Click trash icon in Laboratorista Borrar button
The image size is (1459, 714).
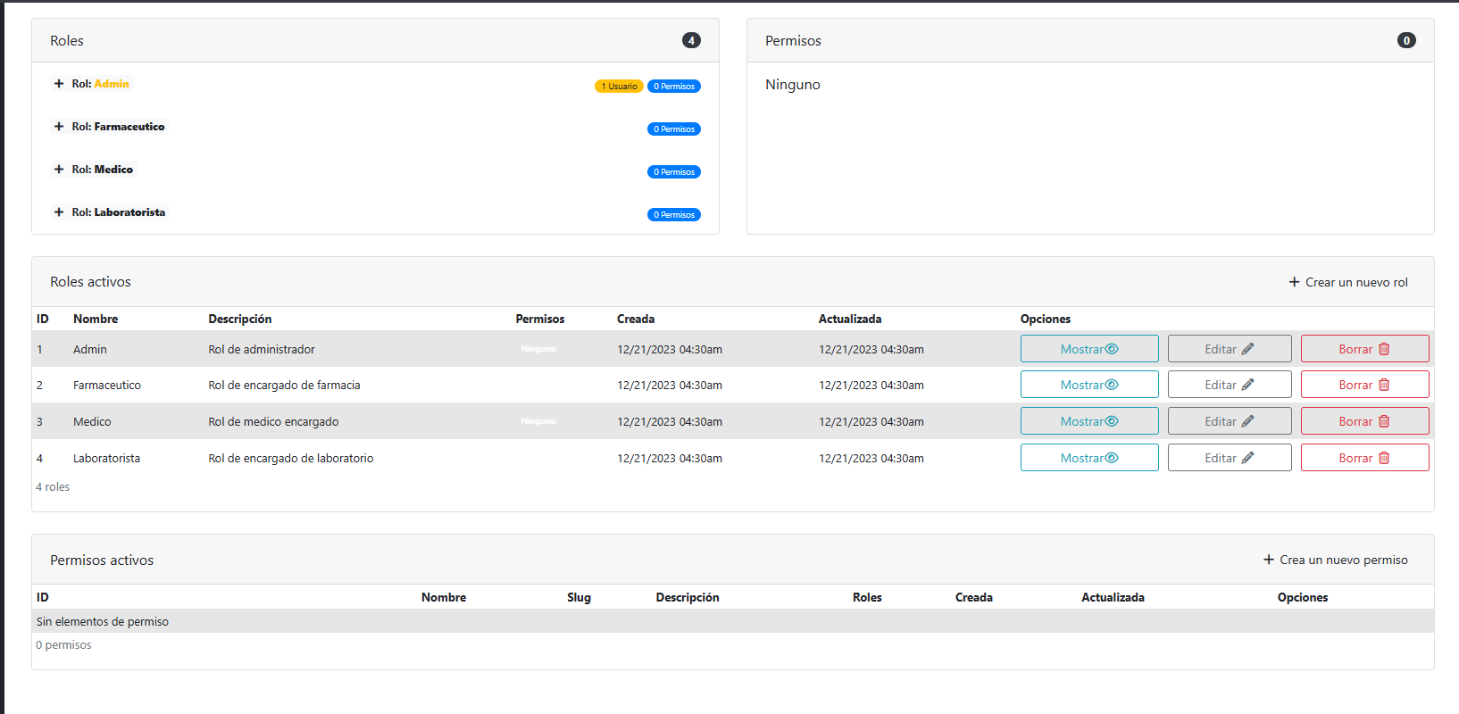pos(1384,458)
